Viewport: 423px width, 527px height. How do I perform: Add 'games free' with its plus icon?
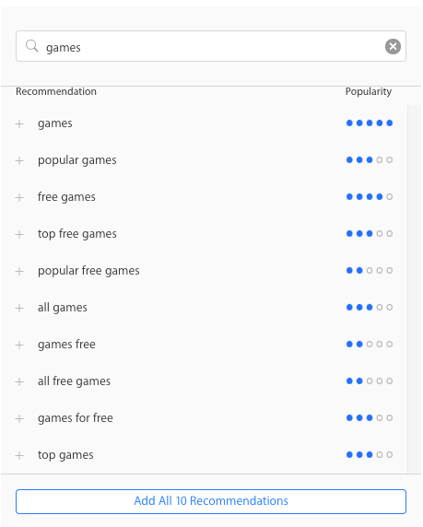click(x=19, y=345)
